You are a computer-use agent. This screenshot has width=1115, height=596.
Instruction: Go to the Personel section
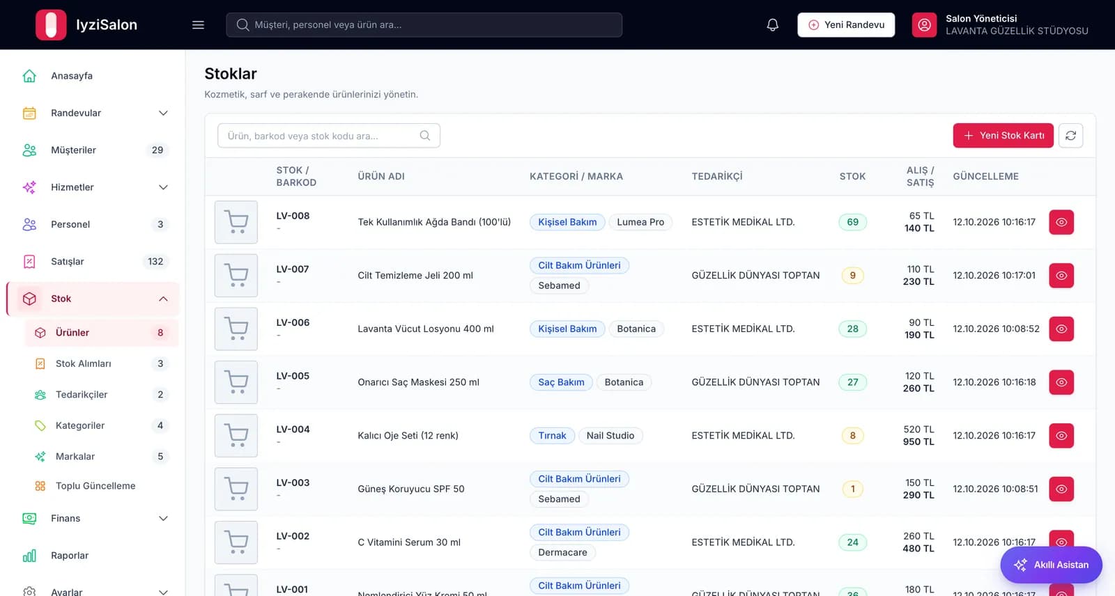tap(93, 224)
